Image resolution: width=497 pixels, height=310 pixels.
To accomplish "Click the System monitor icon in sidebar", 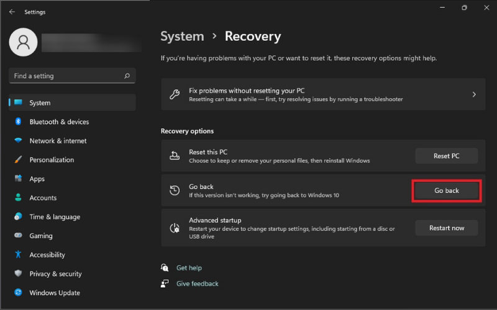I will click(x=19, y=102).
